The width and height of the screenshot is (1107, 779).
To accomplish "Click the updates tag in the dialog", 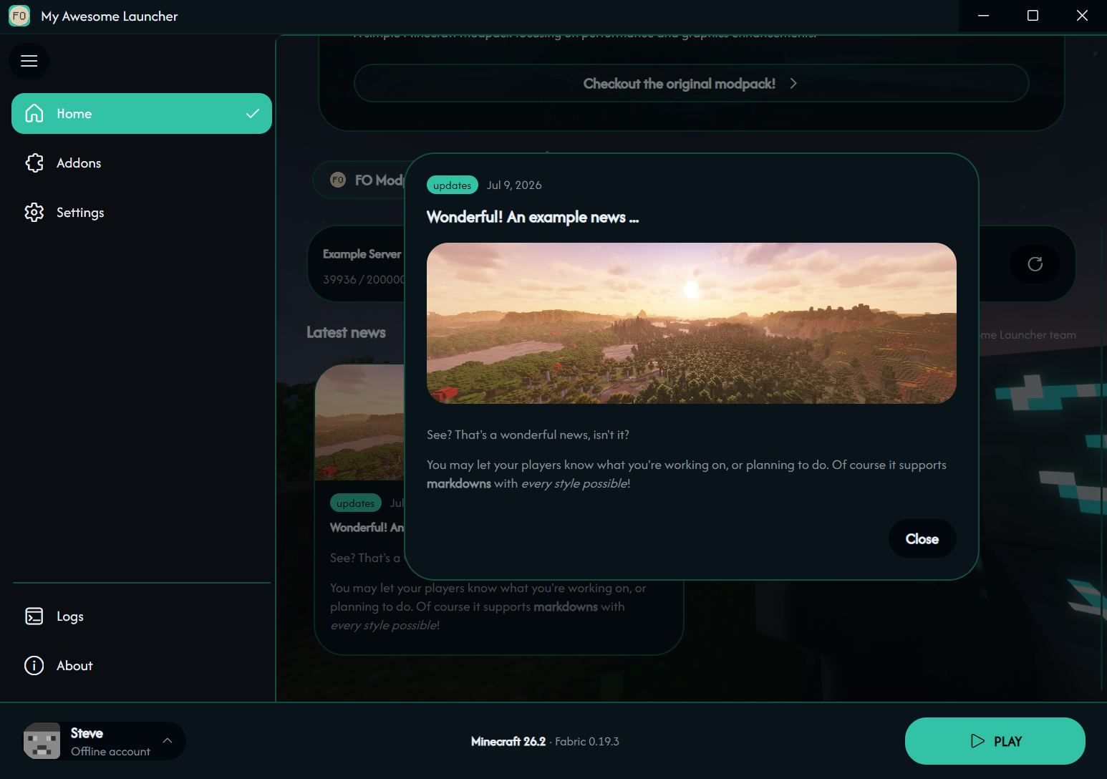I will click(x=453, y=185).
